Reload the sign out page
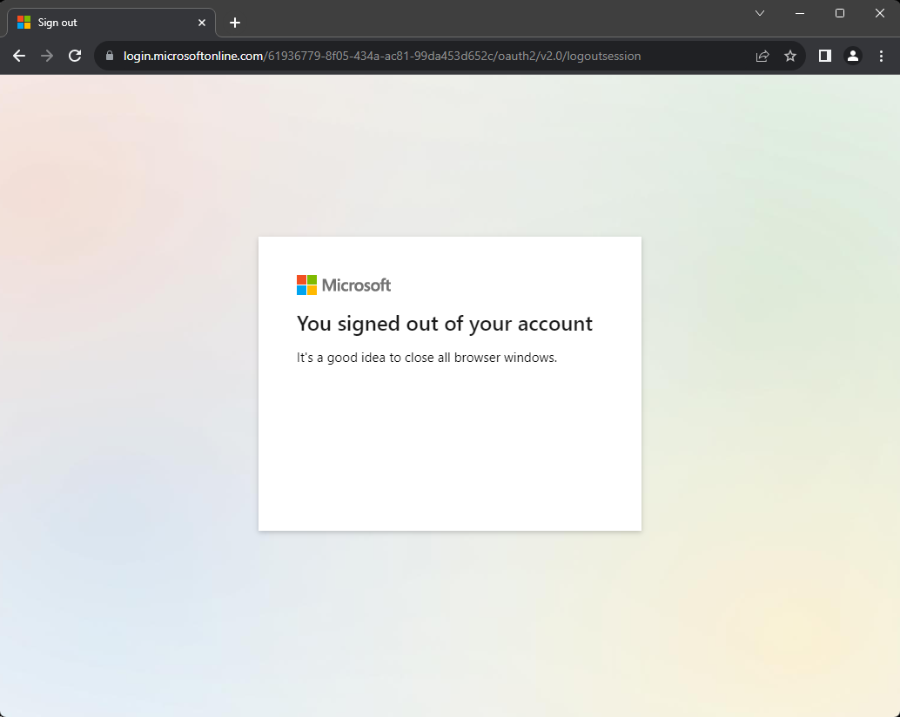 [x=75, y=56]
